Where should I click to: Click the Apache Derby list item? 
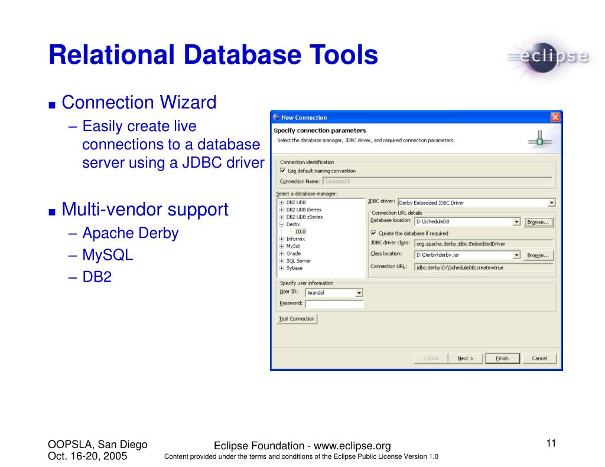131,233
